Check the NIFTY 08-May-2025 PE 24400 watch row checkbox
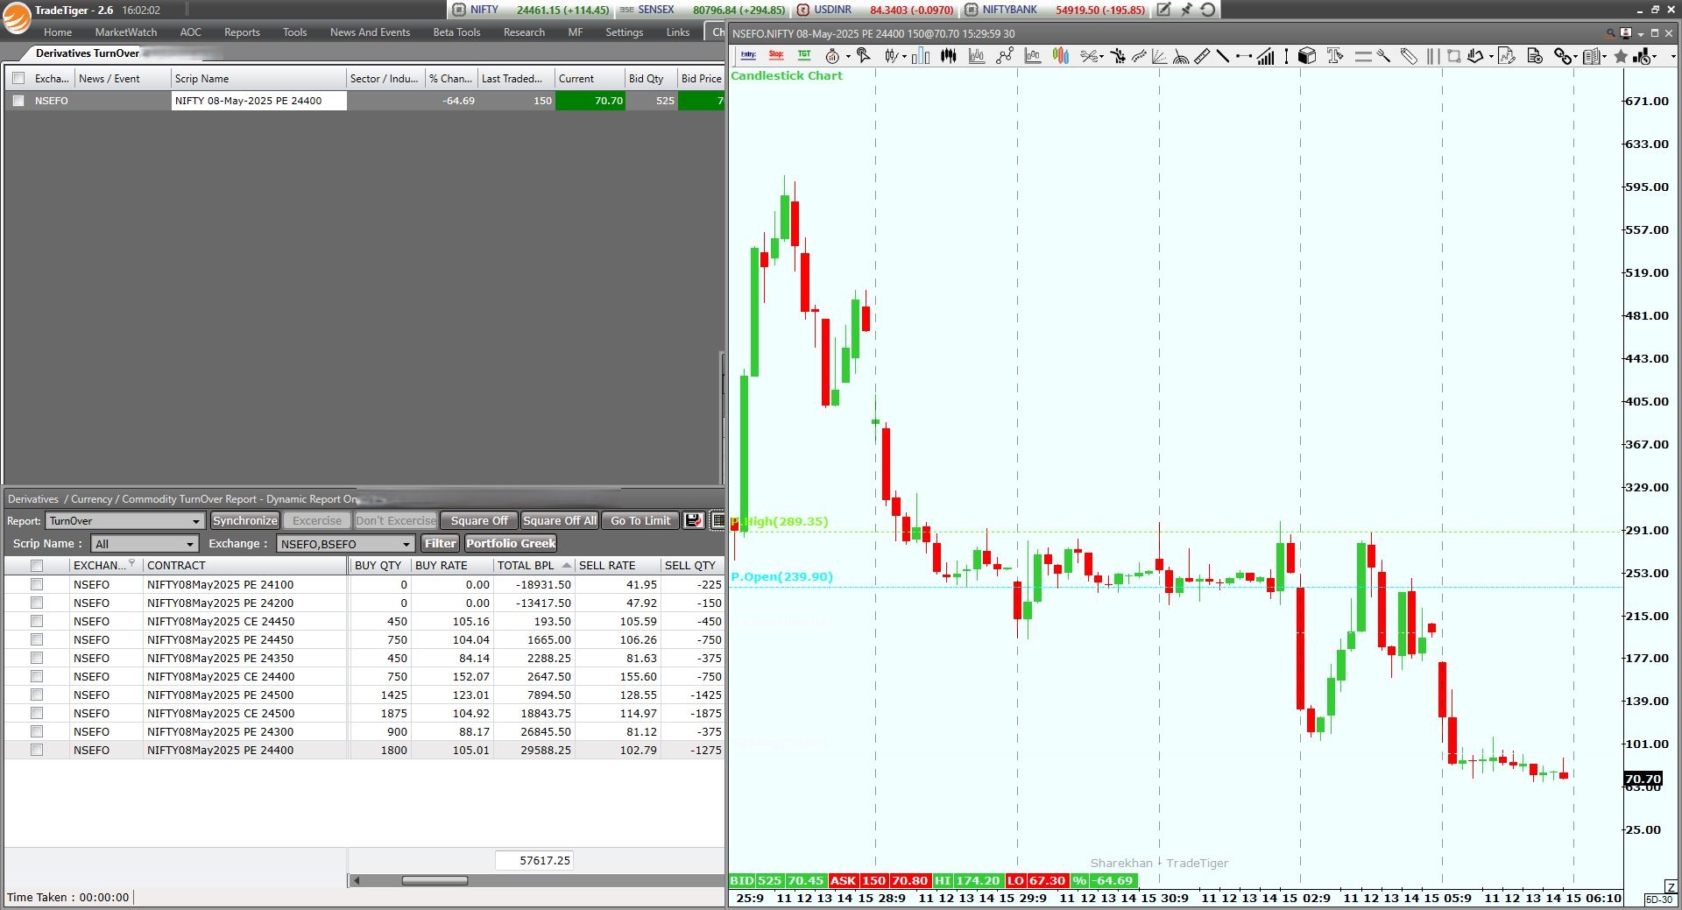 tap(18, 101)
